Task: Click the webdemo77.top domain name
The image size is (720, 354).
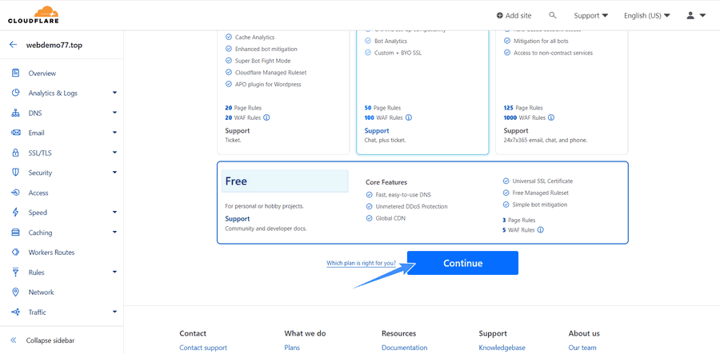Action: (x=54, y=45)
